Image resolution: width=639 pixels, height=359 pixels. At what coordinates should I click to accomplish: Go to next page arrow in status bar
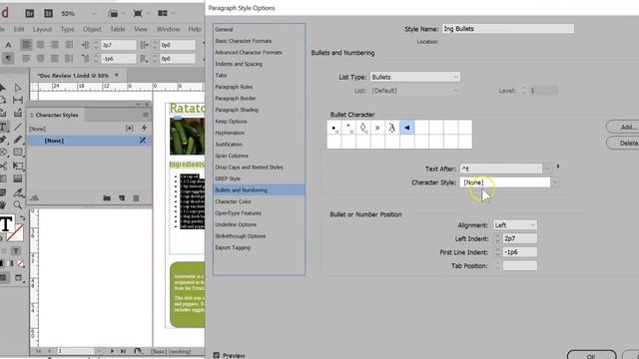(112, 351)
